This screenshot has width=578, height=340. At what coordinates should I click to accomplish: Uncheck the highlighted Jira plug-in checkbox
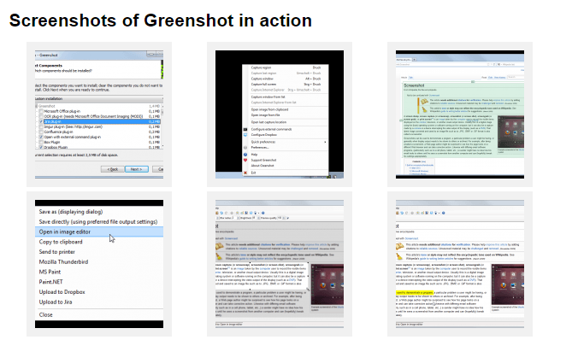point(41,121)
